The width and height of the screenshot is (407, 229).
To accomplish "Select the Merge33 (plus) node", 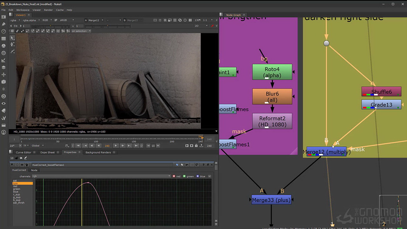I will click(x=271, y=200).
